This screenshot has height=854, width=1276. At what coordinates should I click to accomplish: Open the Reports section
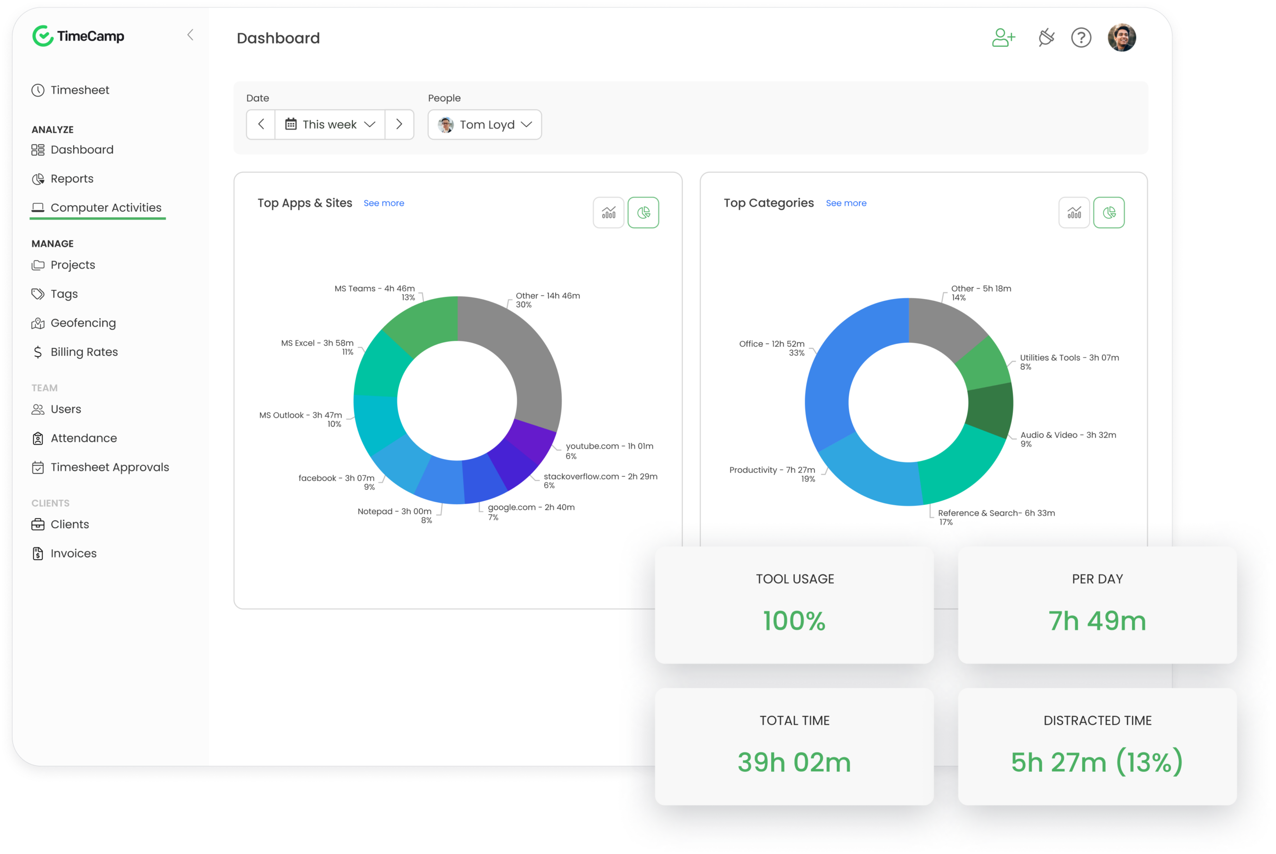(x=72, y=178)
